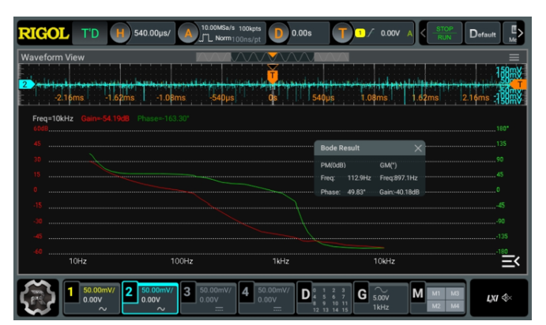Click the Gain:-40.18dB value
The height and width of the screenshot is (325, 546).
coord(399,192)
